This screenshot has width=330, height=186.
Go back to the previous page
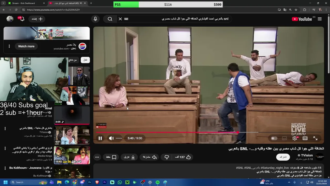[x=4, y=10]
